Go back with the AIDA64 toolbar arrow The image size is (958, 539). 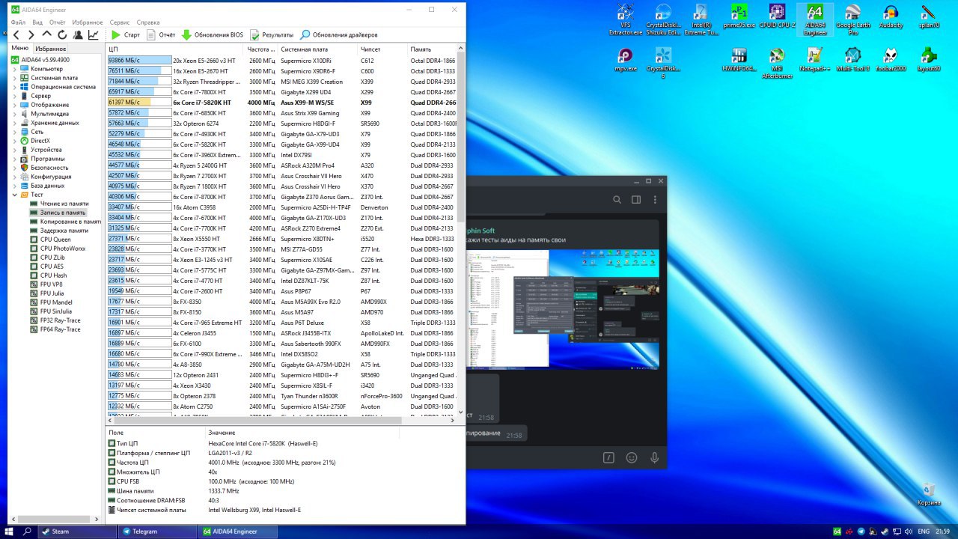point(16,34)
